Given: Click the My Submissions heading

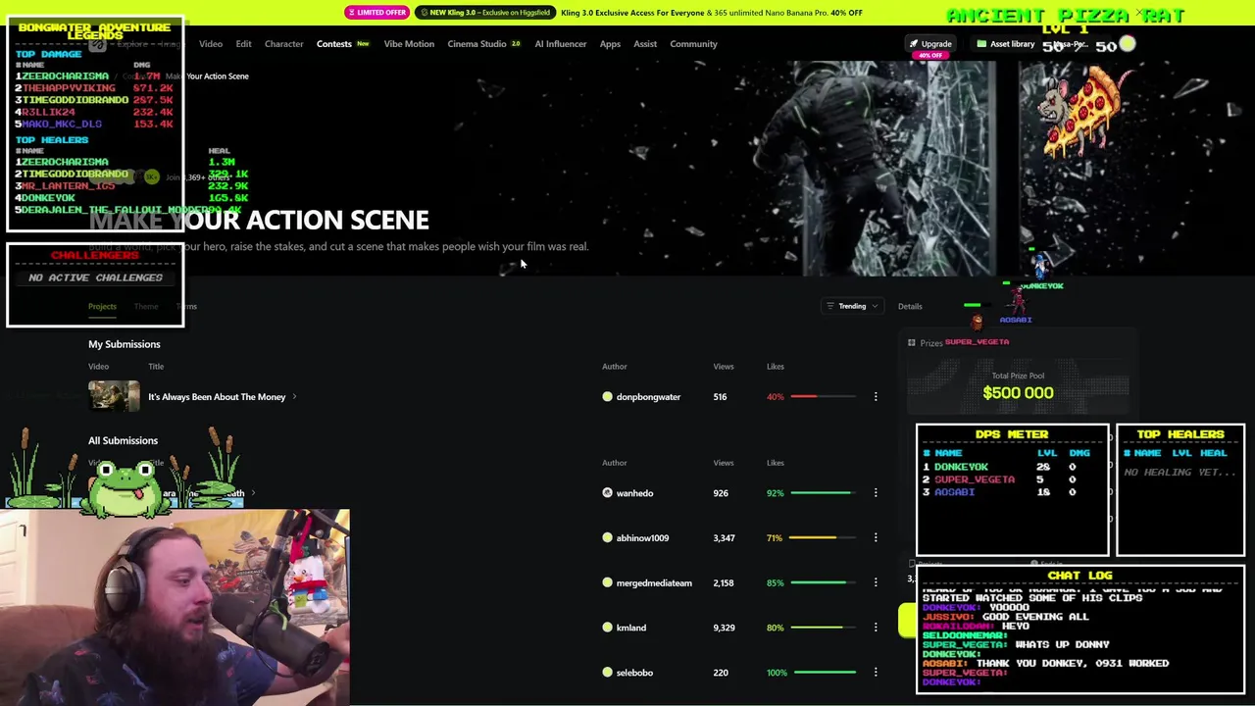Looking at the screenshot, I should (125, 344).
